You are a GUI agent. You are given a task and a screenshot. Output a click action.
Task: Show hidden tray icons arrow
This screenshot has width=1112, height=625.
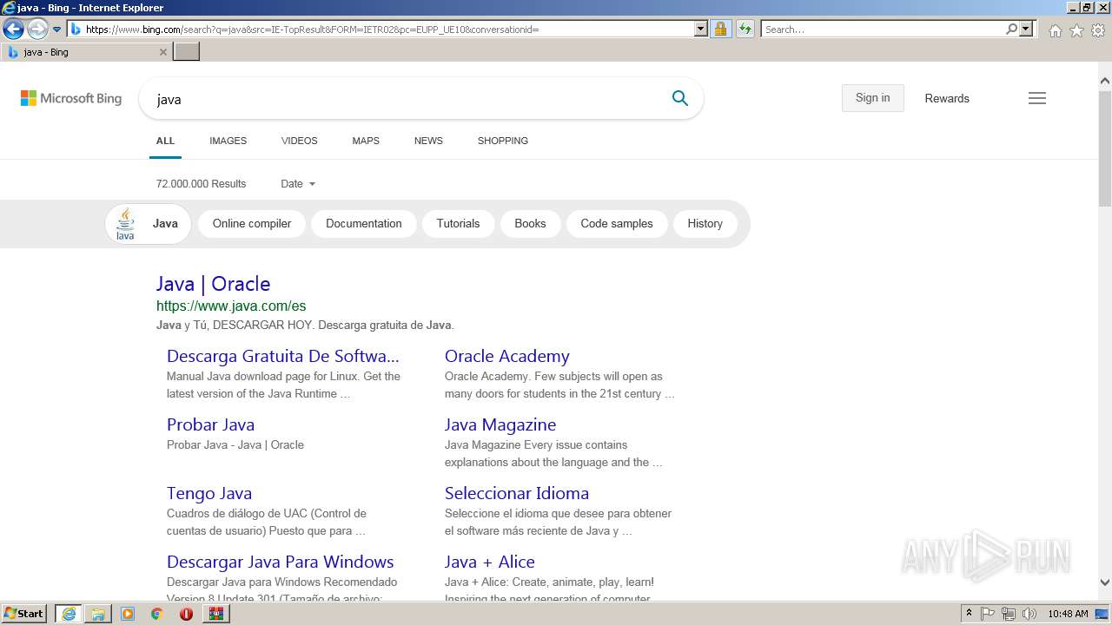[x=969, y=614]
